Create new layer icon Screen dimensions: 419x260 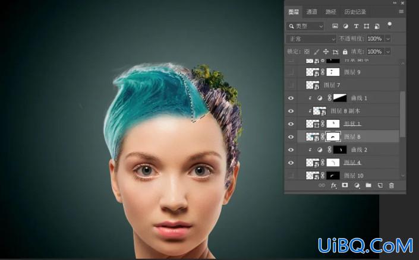point(380,185)
